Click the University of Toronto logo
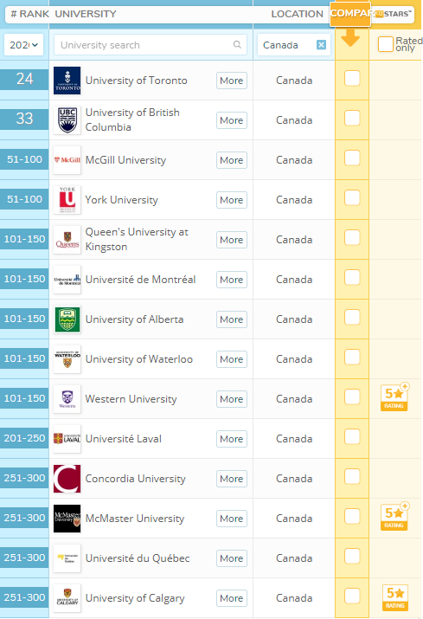Viewport: 423px width, 619px height. click(x=67, y=81)
